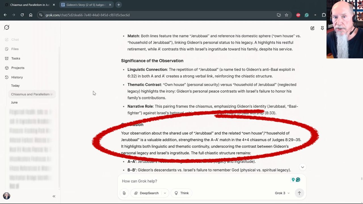Screen dimensions: 363x204
Task: Click the attach file paperclip
Action: pyautogui.click(x=124, y=193)
